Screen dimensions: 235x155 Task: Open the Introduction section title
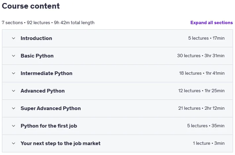pyautogui.click(x=36, y=38)
